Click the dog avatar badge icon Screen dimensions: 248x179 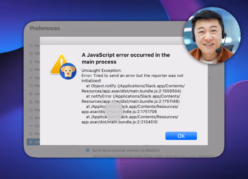[x=68, y=71]
